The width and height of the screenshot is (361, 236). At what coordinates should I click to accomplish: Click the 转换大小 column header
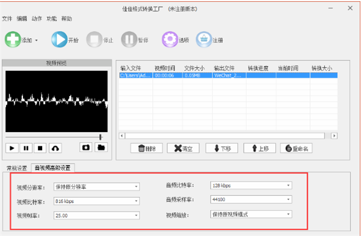tap(322, 68)
